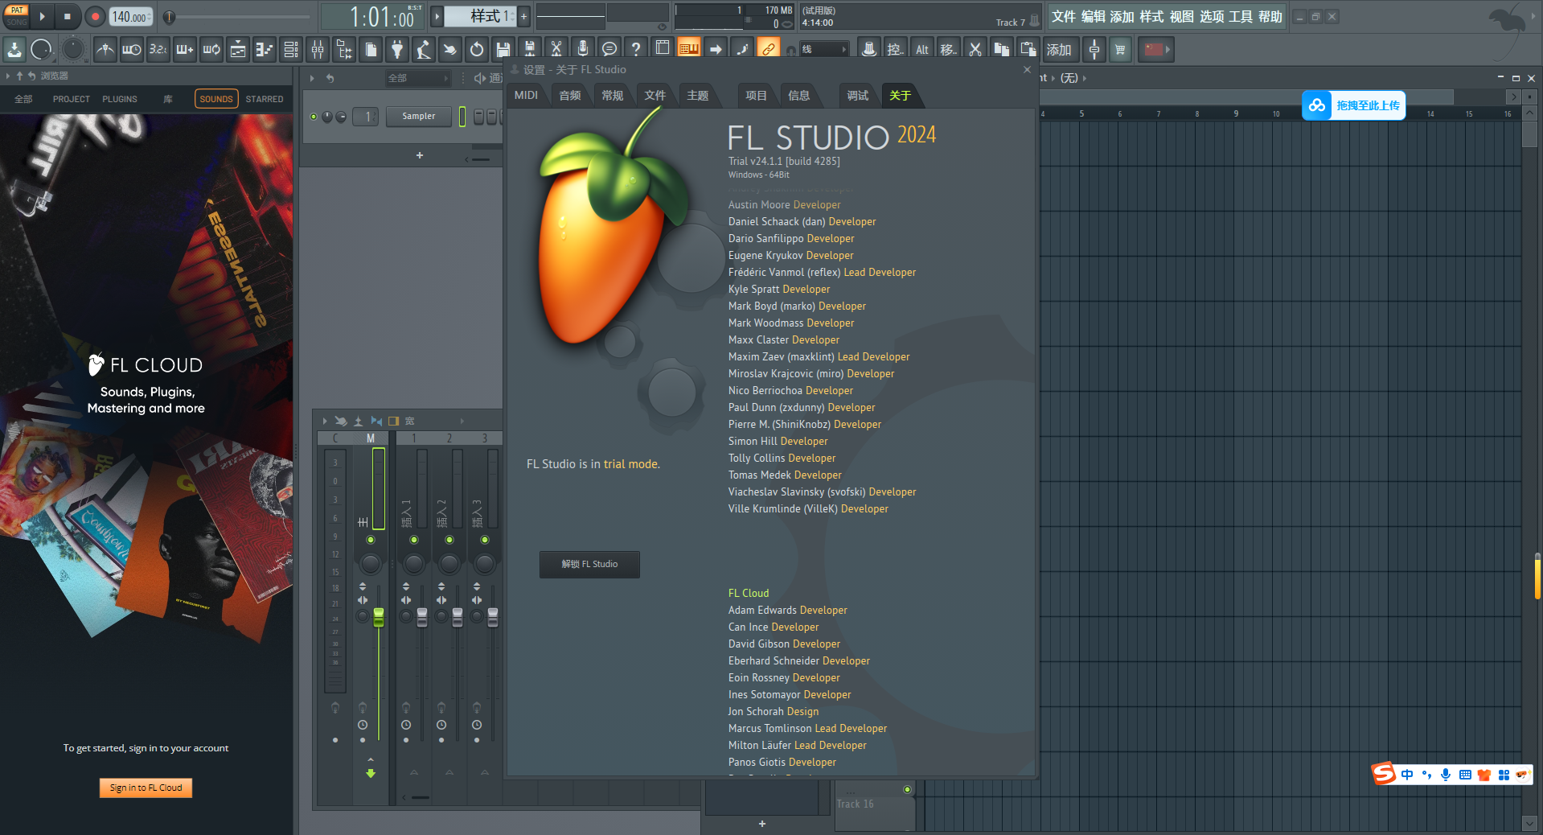The image size is (1543, 835).
Task: Open the 音频 settings tab
Action: 570,95
